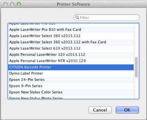Image resolution: width=147 pixels, height=120 pixels.
Task: Choose Dymo Label Printer from list
Action: [71, 73]
